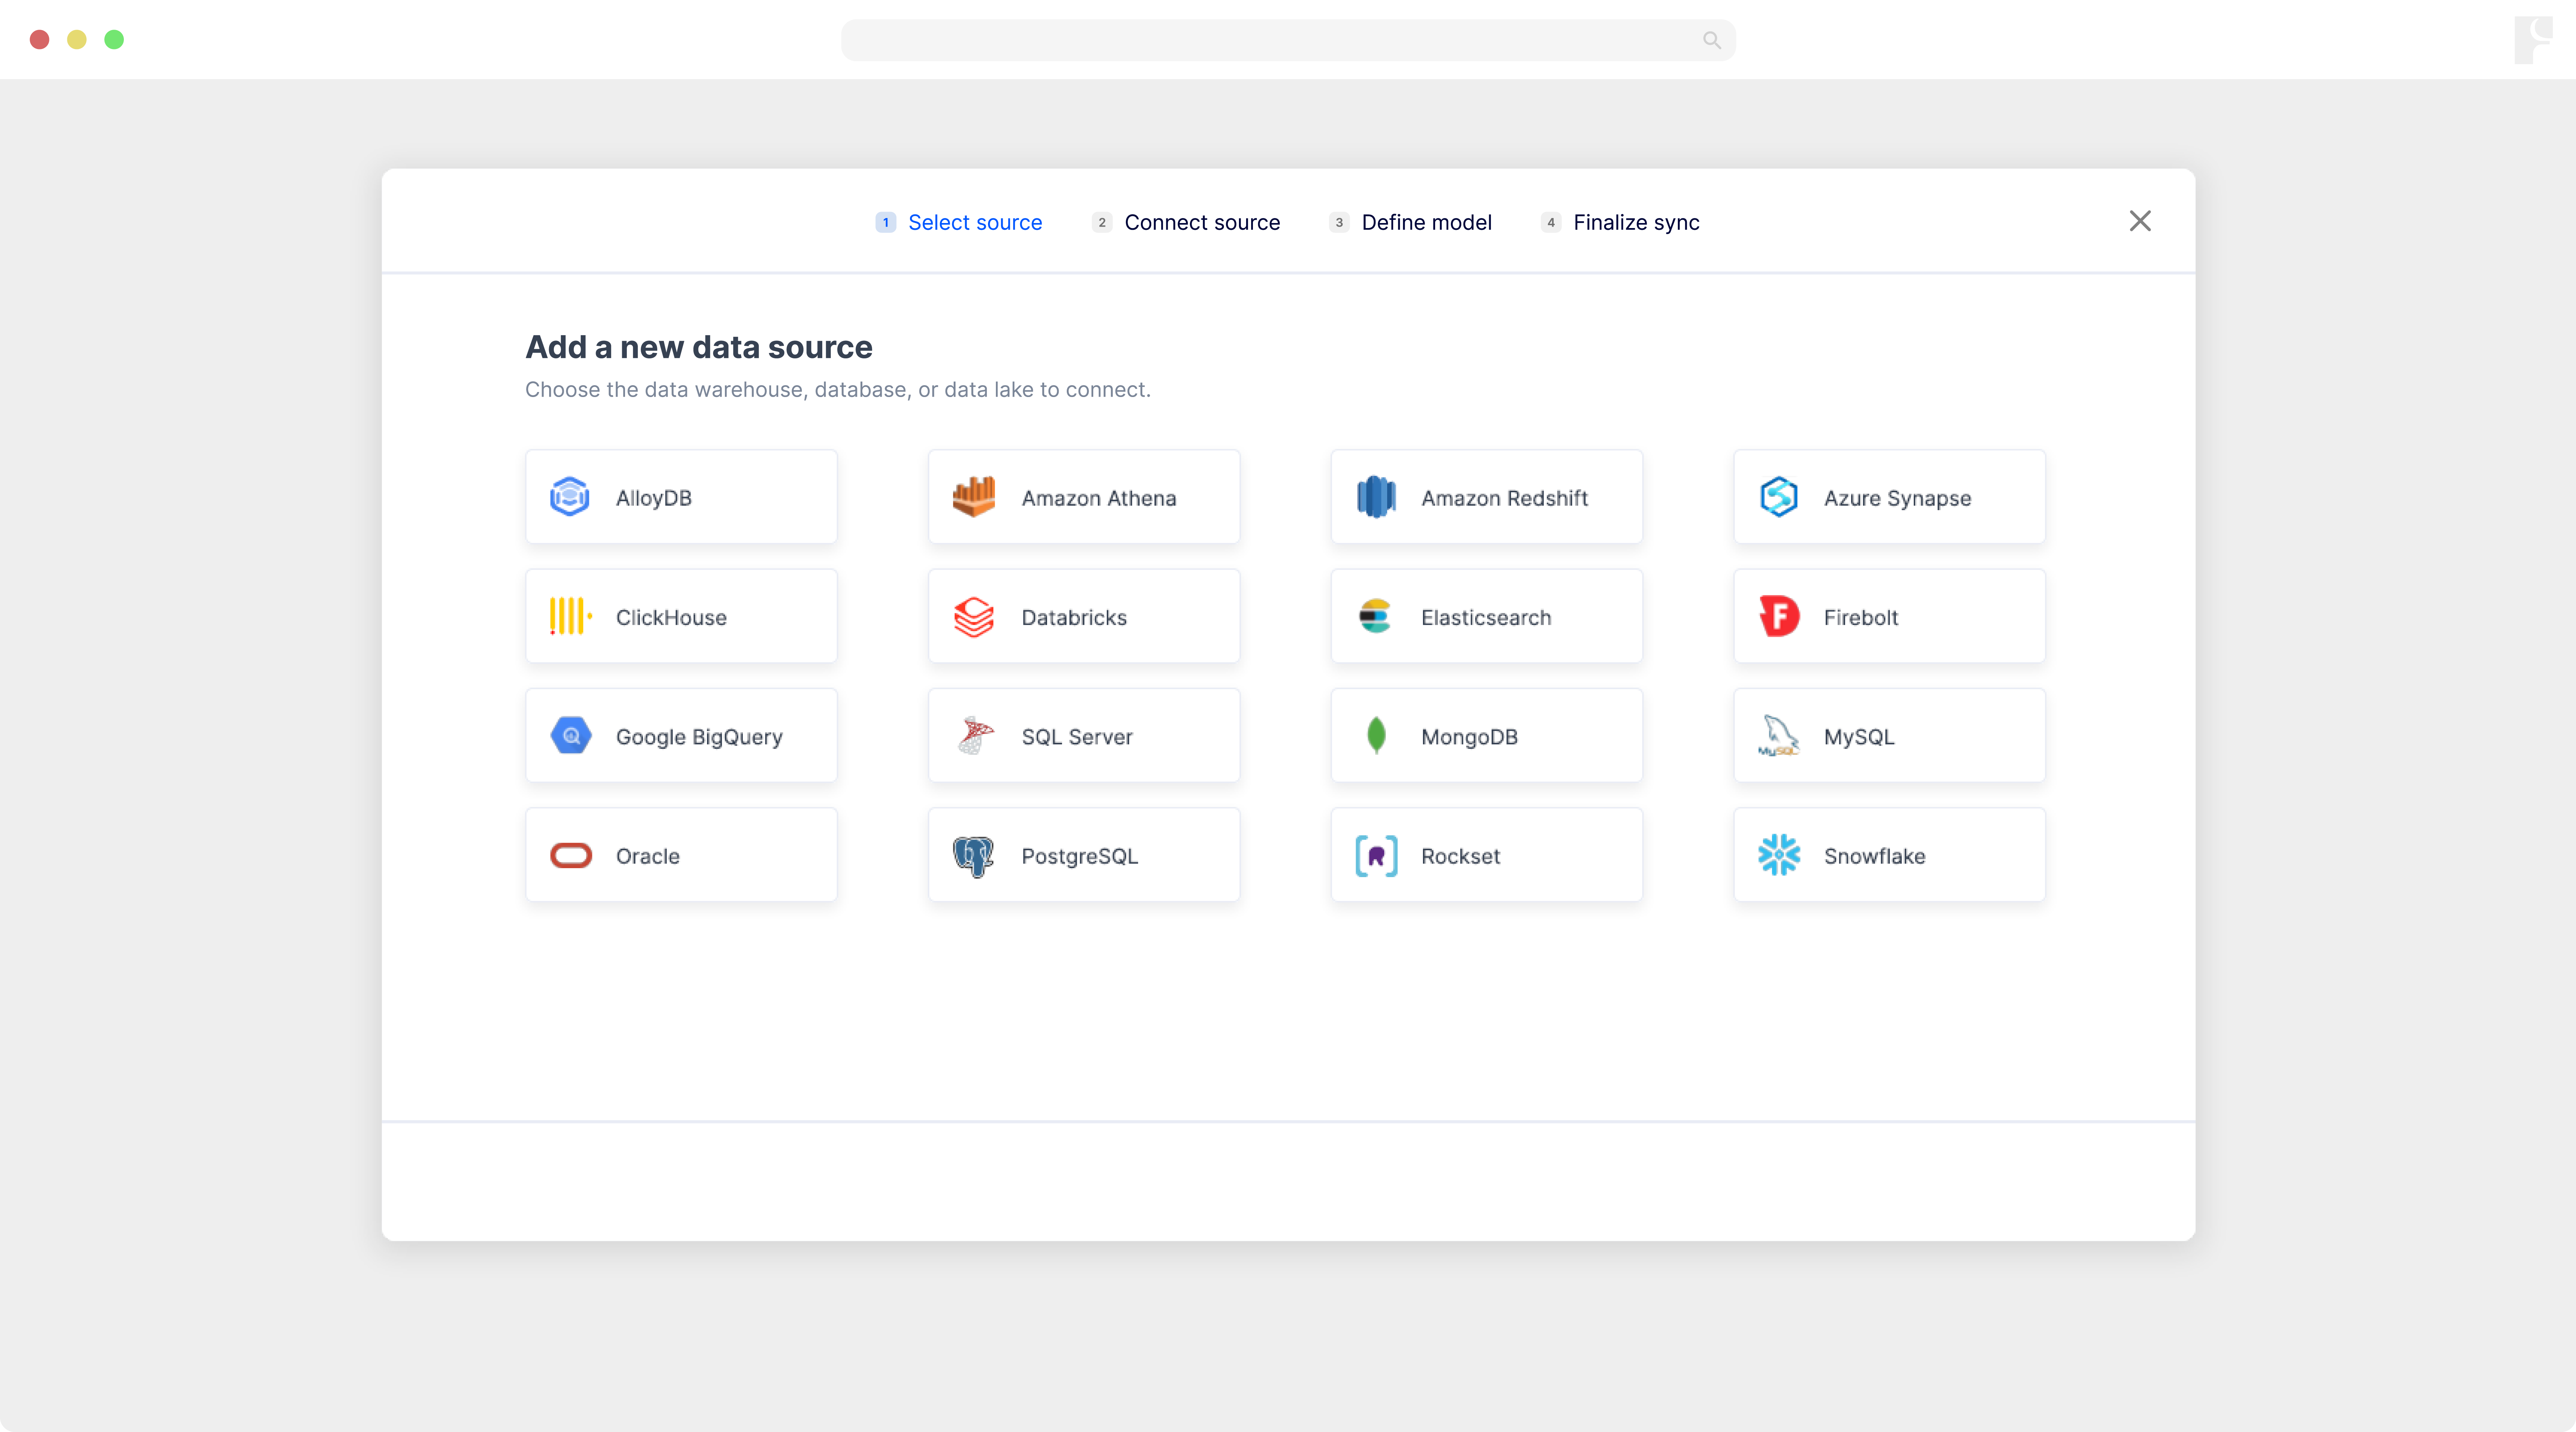The height and width of the screenshot is (1432, 2576).
Task: Click the MySQL dolphin icon
Action: (x=1779, y=735)
